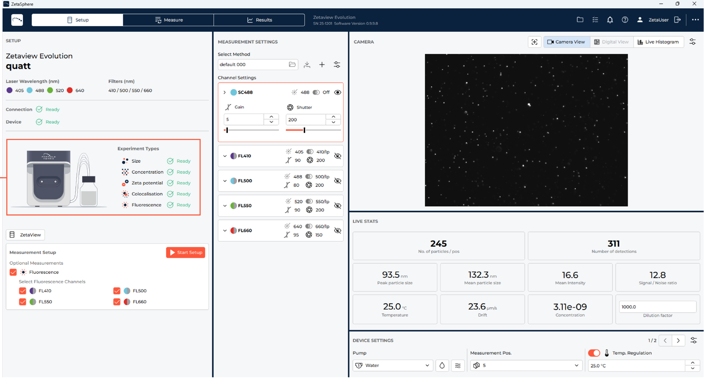Click the camera focus target icon

coord(534,42)
